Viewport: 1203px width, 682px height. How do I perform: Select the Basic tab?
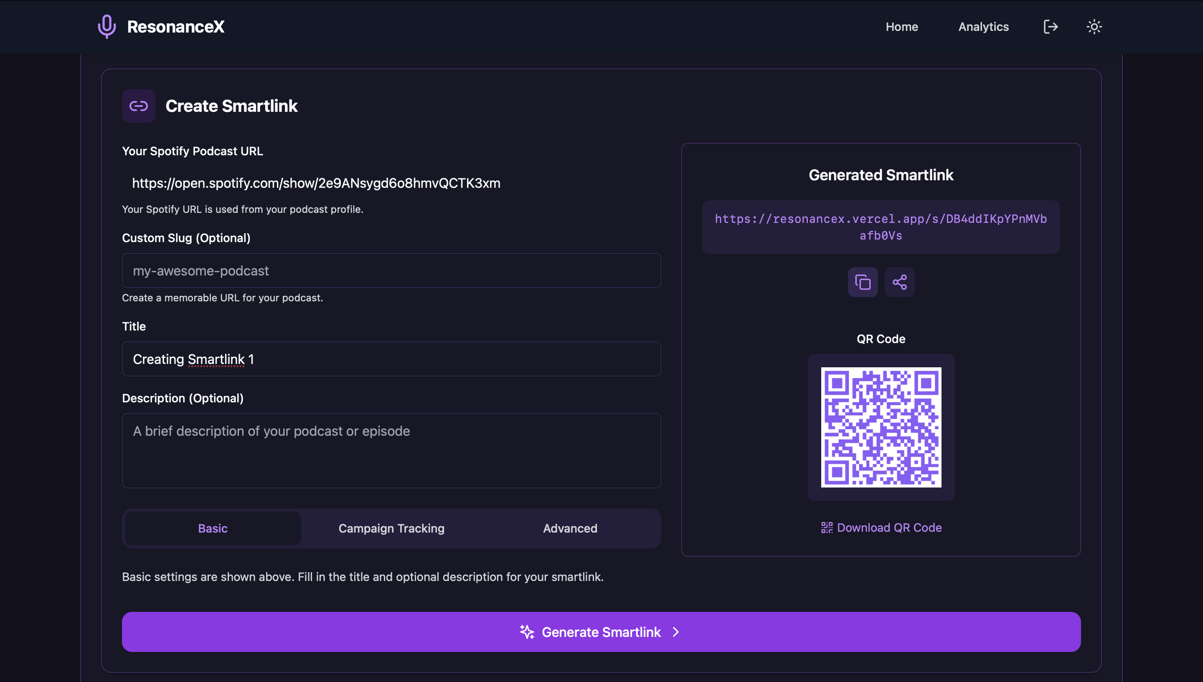(213, 528)
